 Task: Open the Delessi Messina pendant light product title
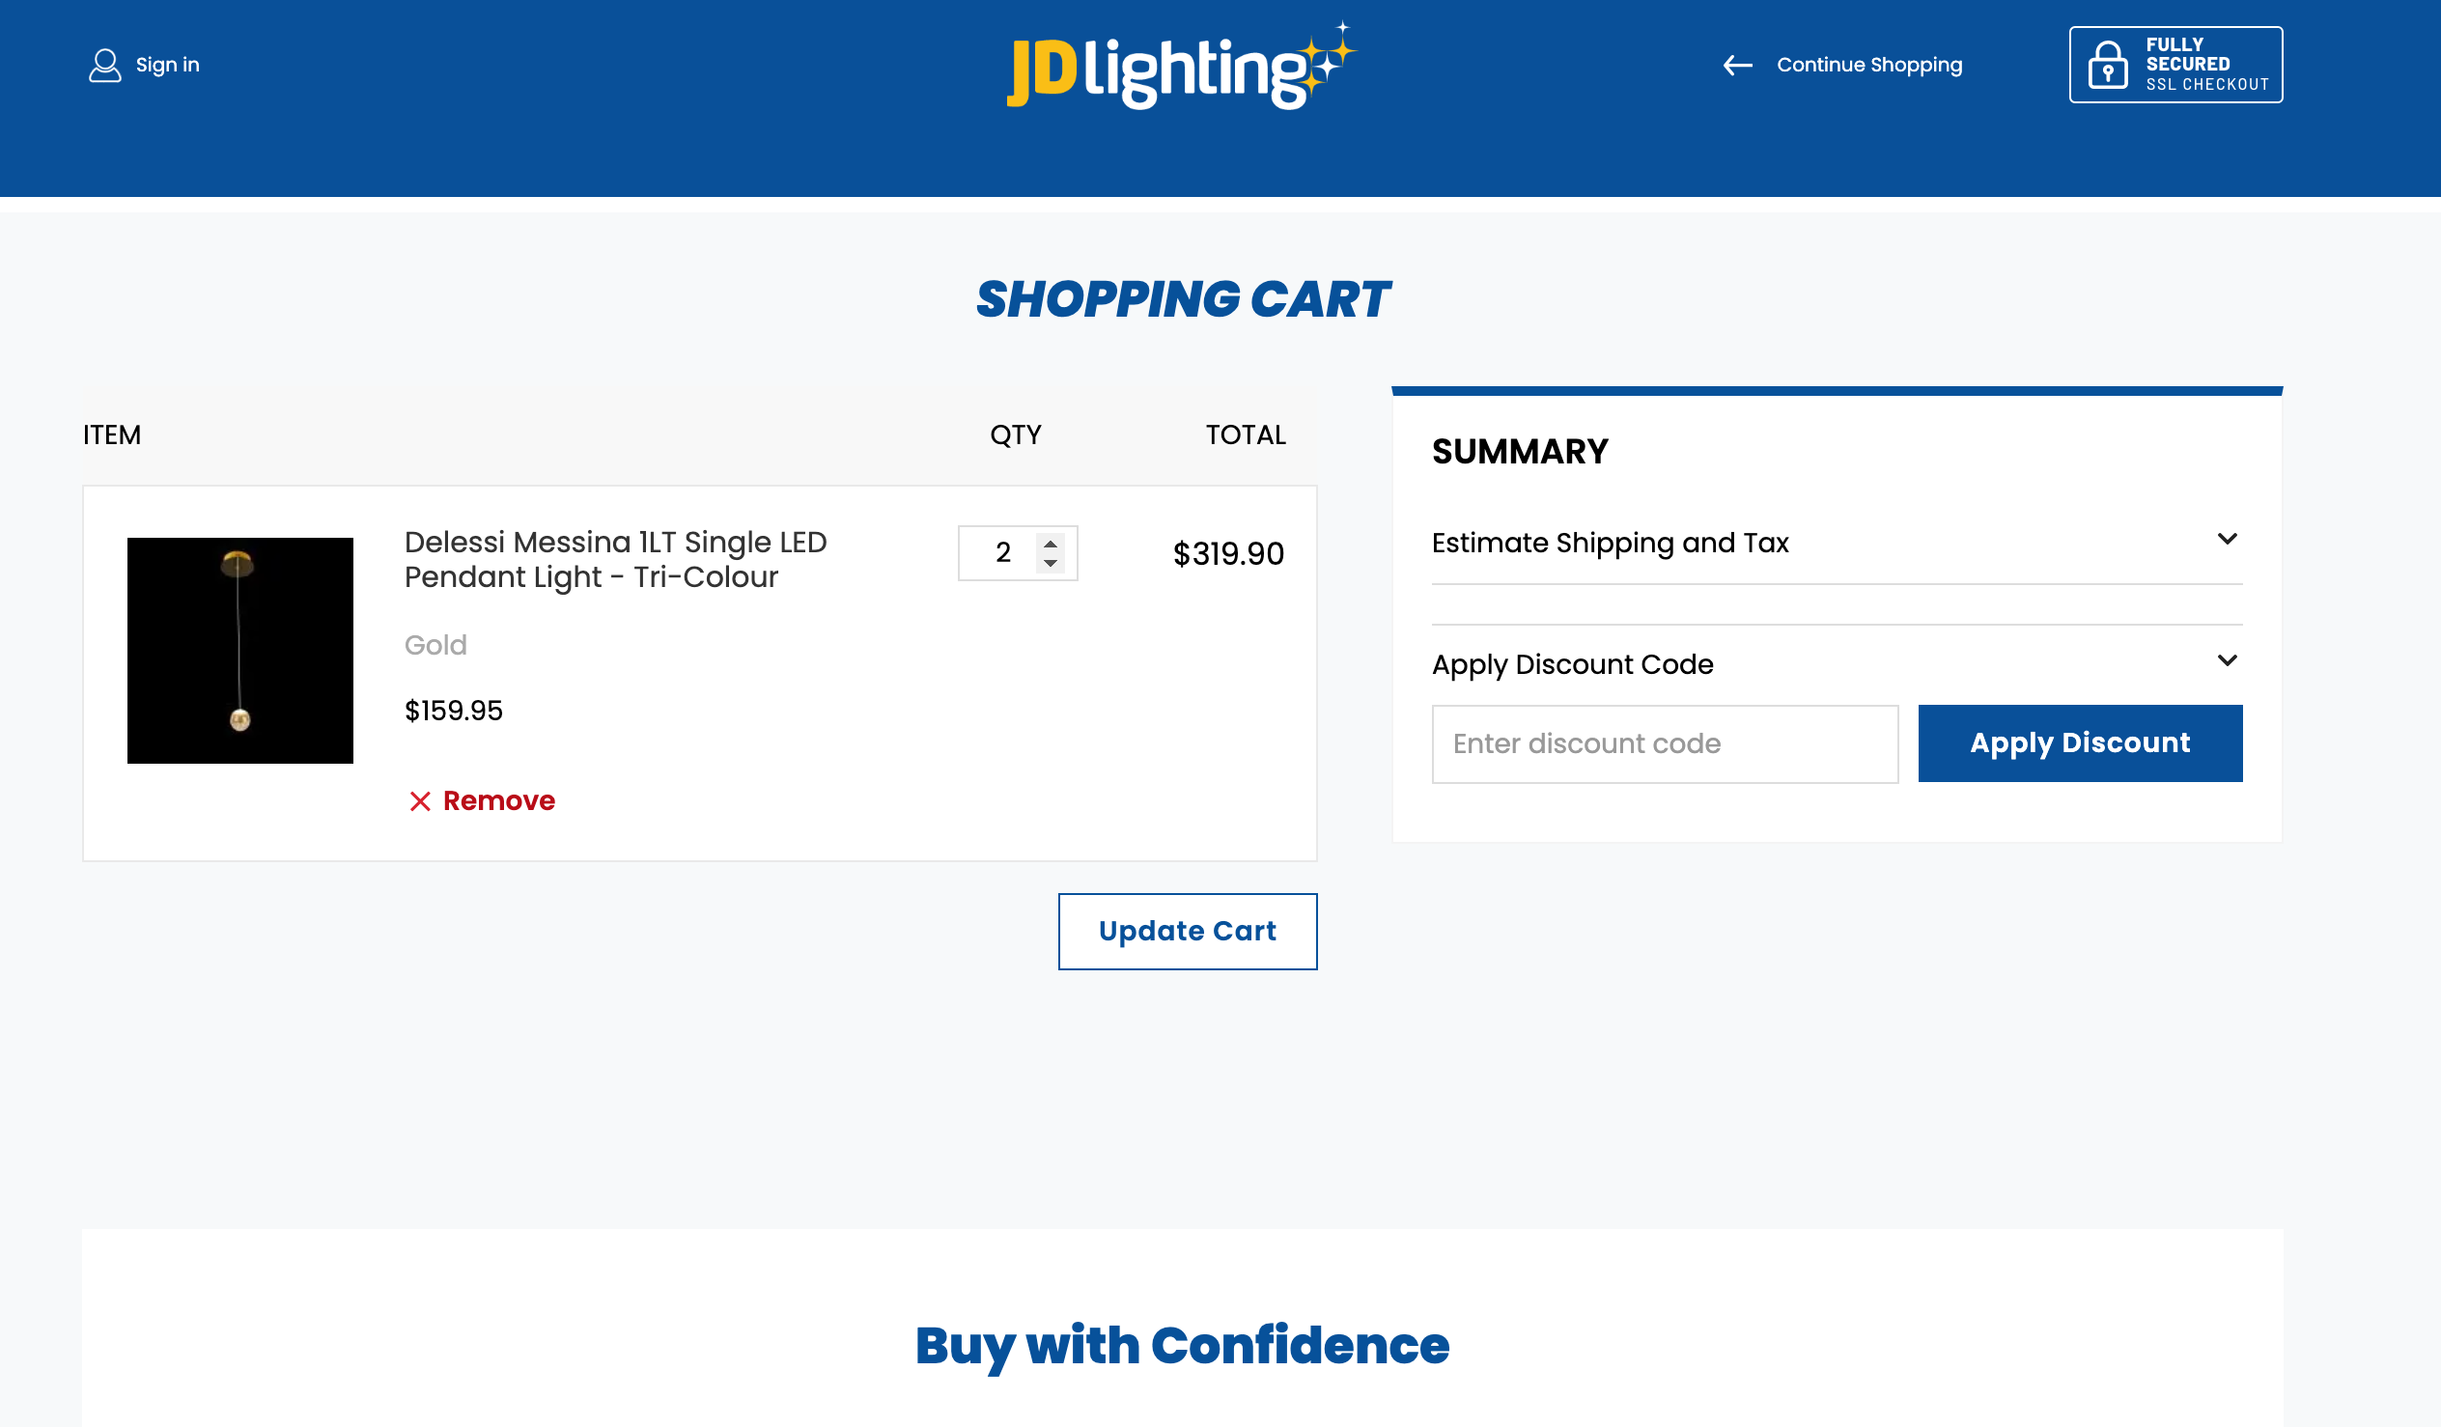click(615, 559)
